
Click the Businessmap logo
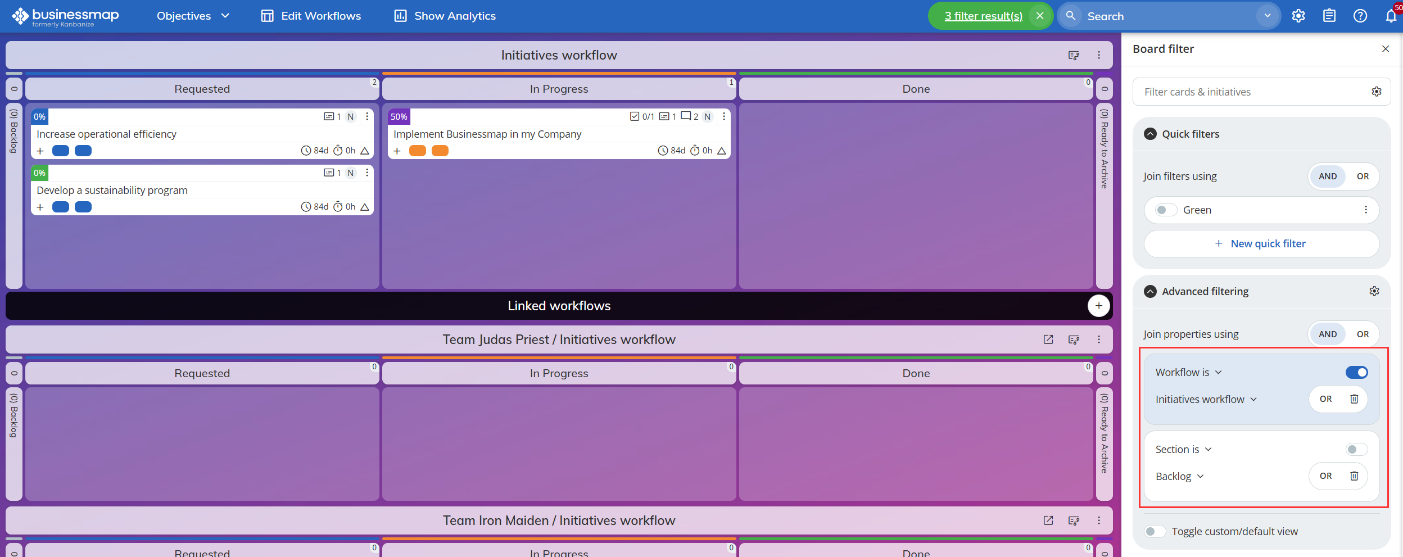tap(65, 16)
